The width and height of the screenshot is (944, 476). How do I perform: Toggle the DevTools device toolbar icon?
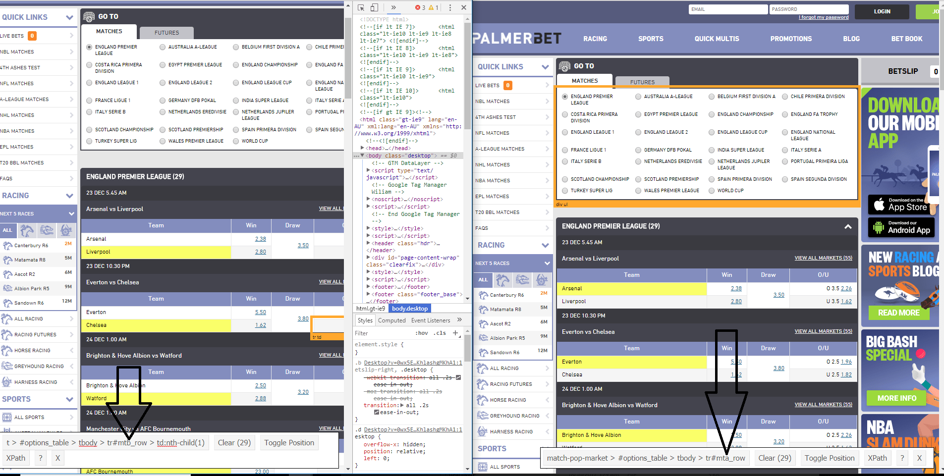(x=375, y=7)
